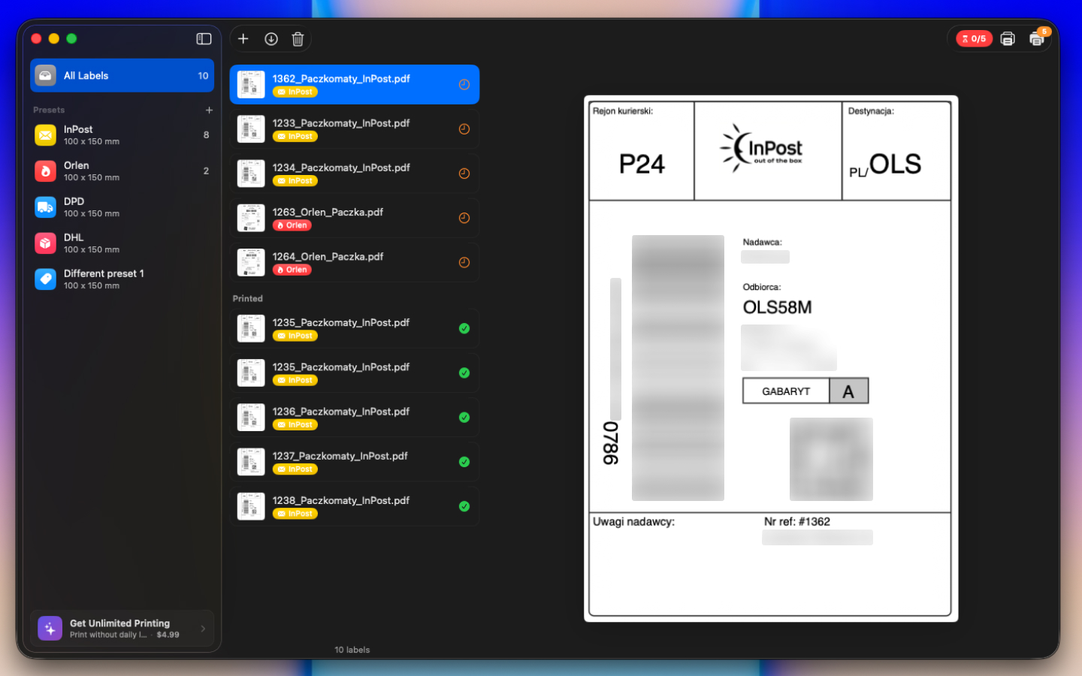Click thumbnail of 1263_Orlen_Paczka.pdf
1082x676 pixels.
click(251, 218)
